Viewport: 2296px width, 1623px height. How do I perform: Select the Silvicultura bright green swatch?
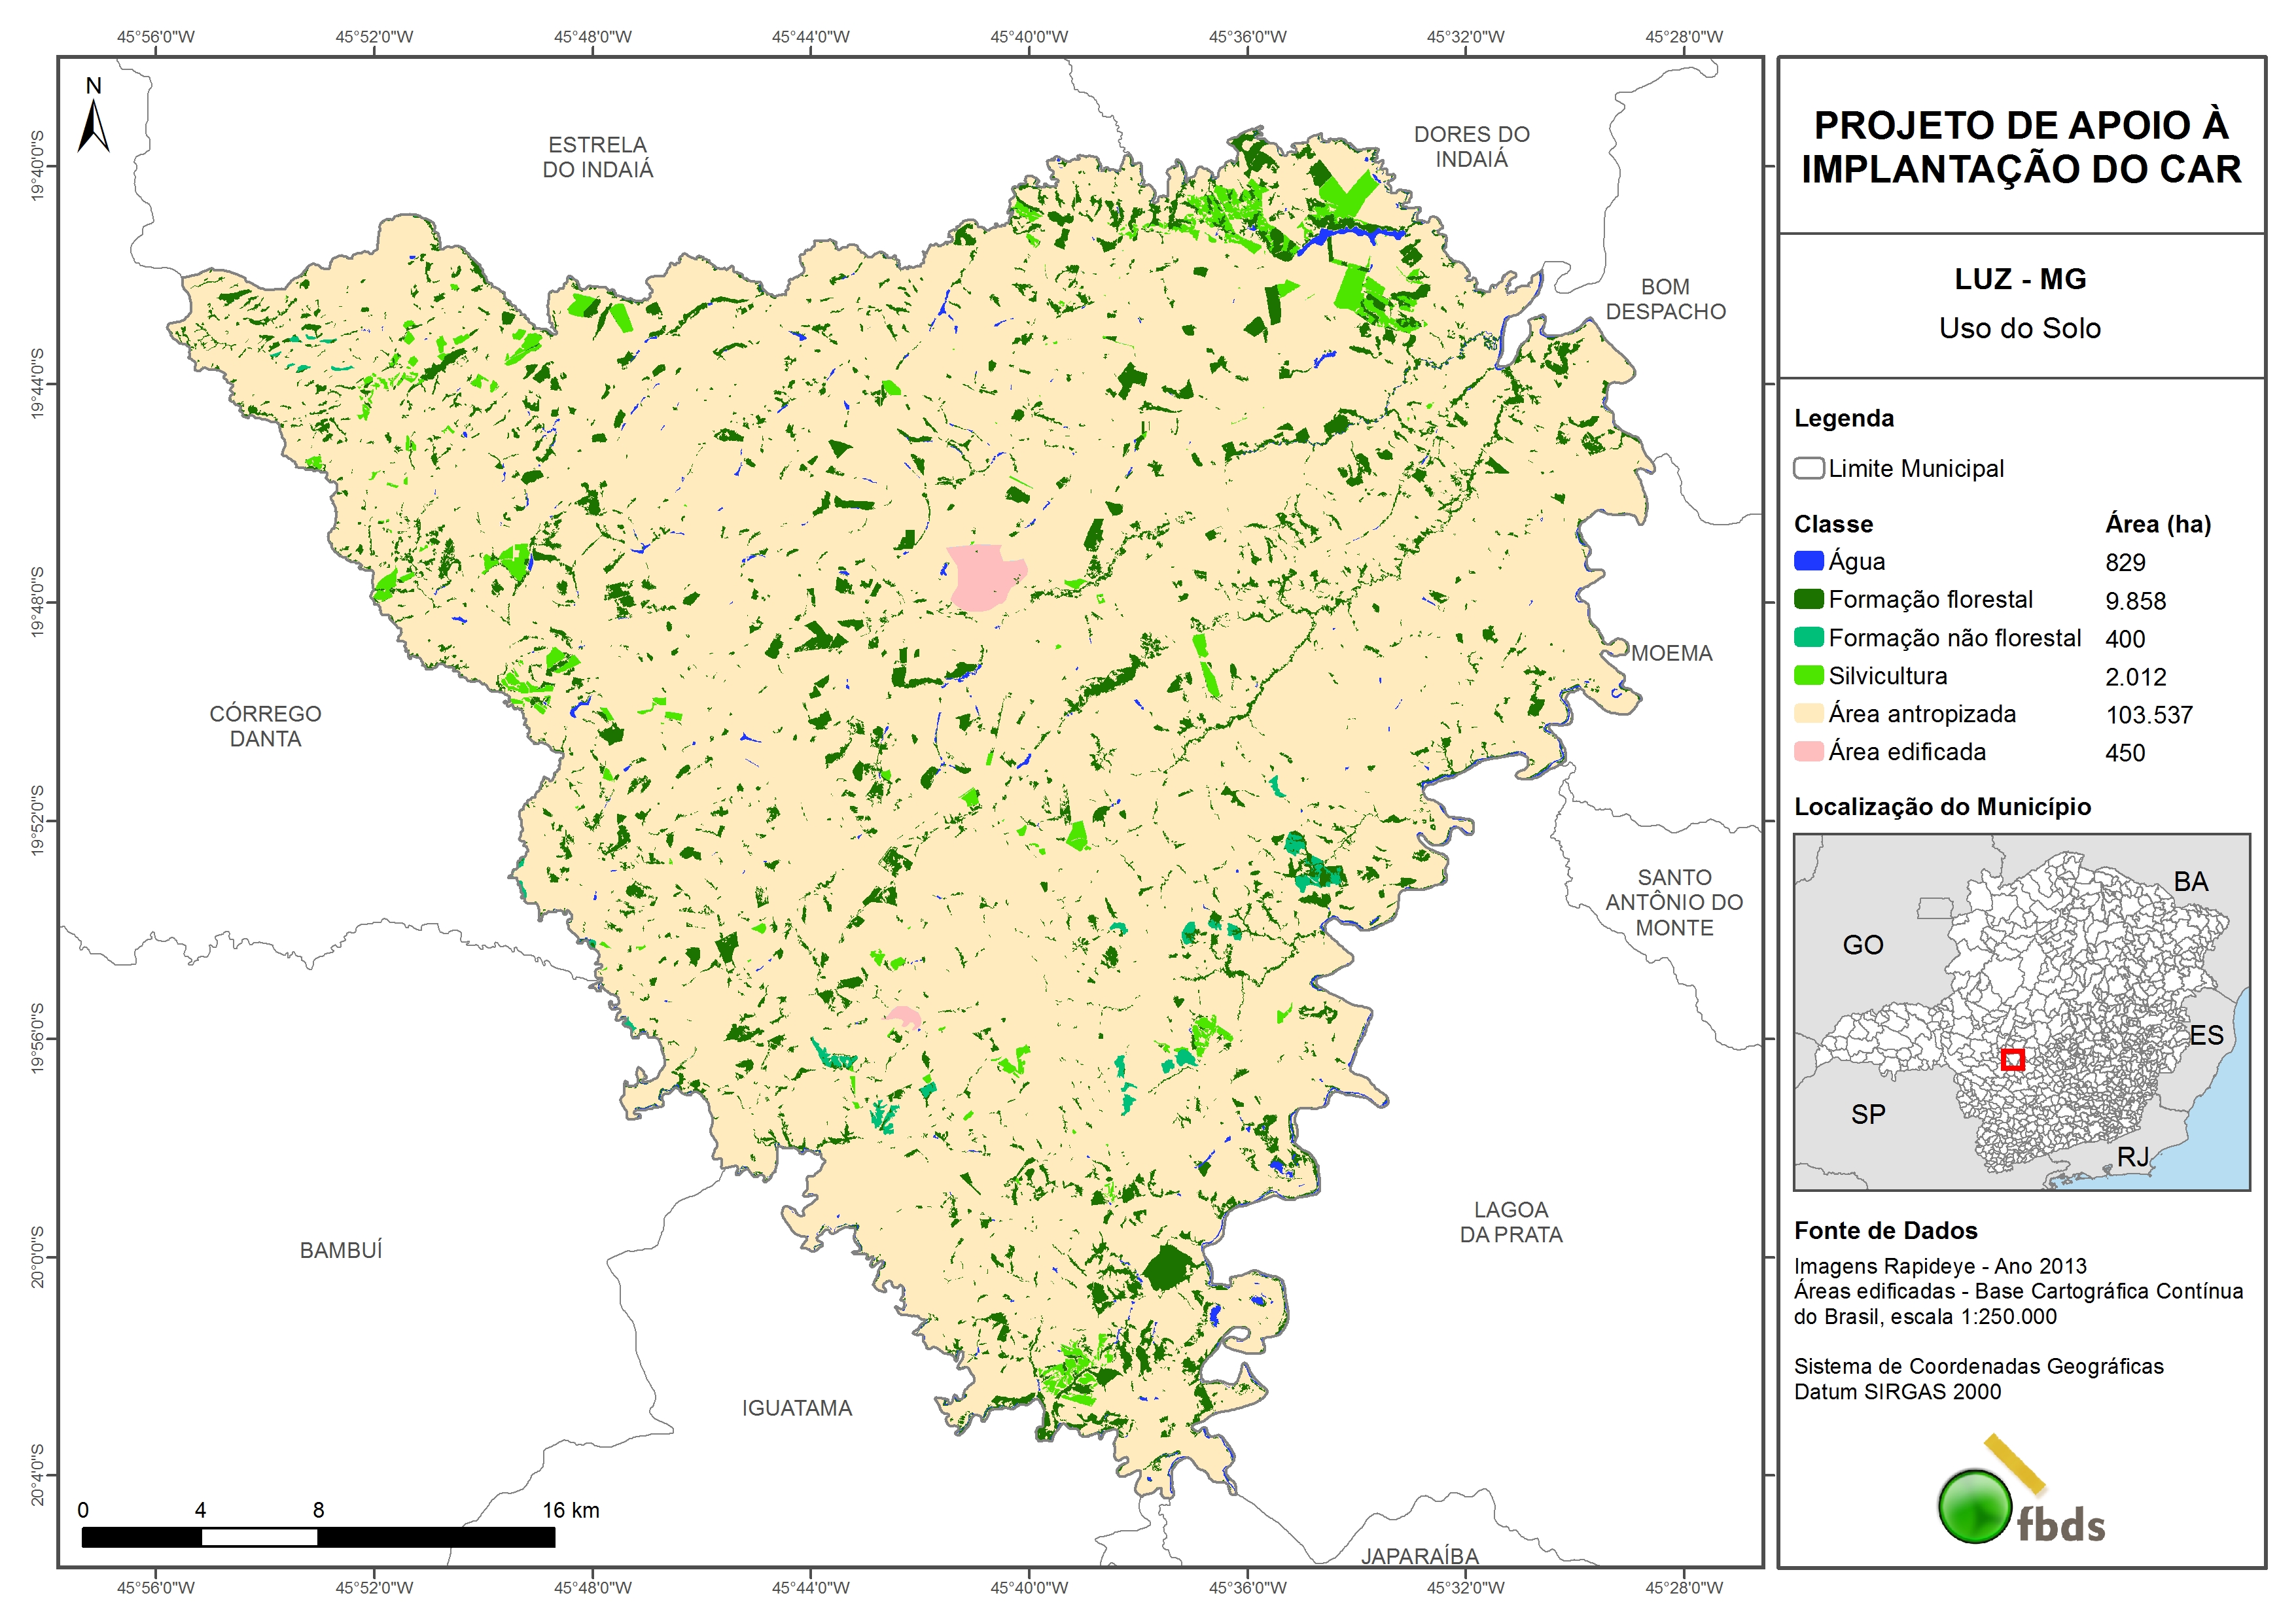(x=1808, y=675)
